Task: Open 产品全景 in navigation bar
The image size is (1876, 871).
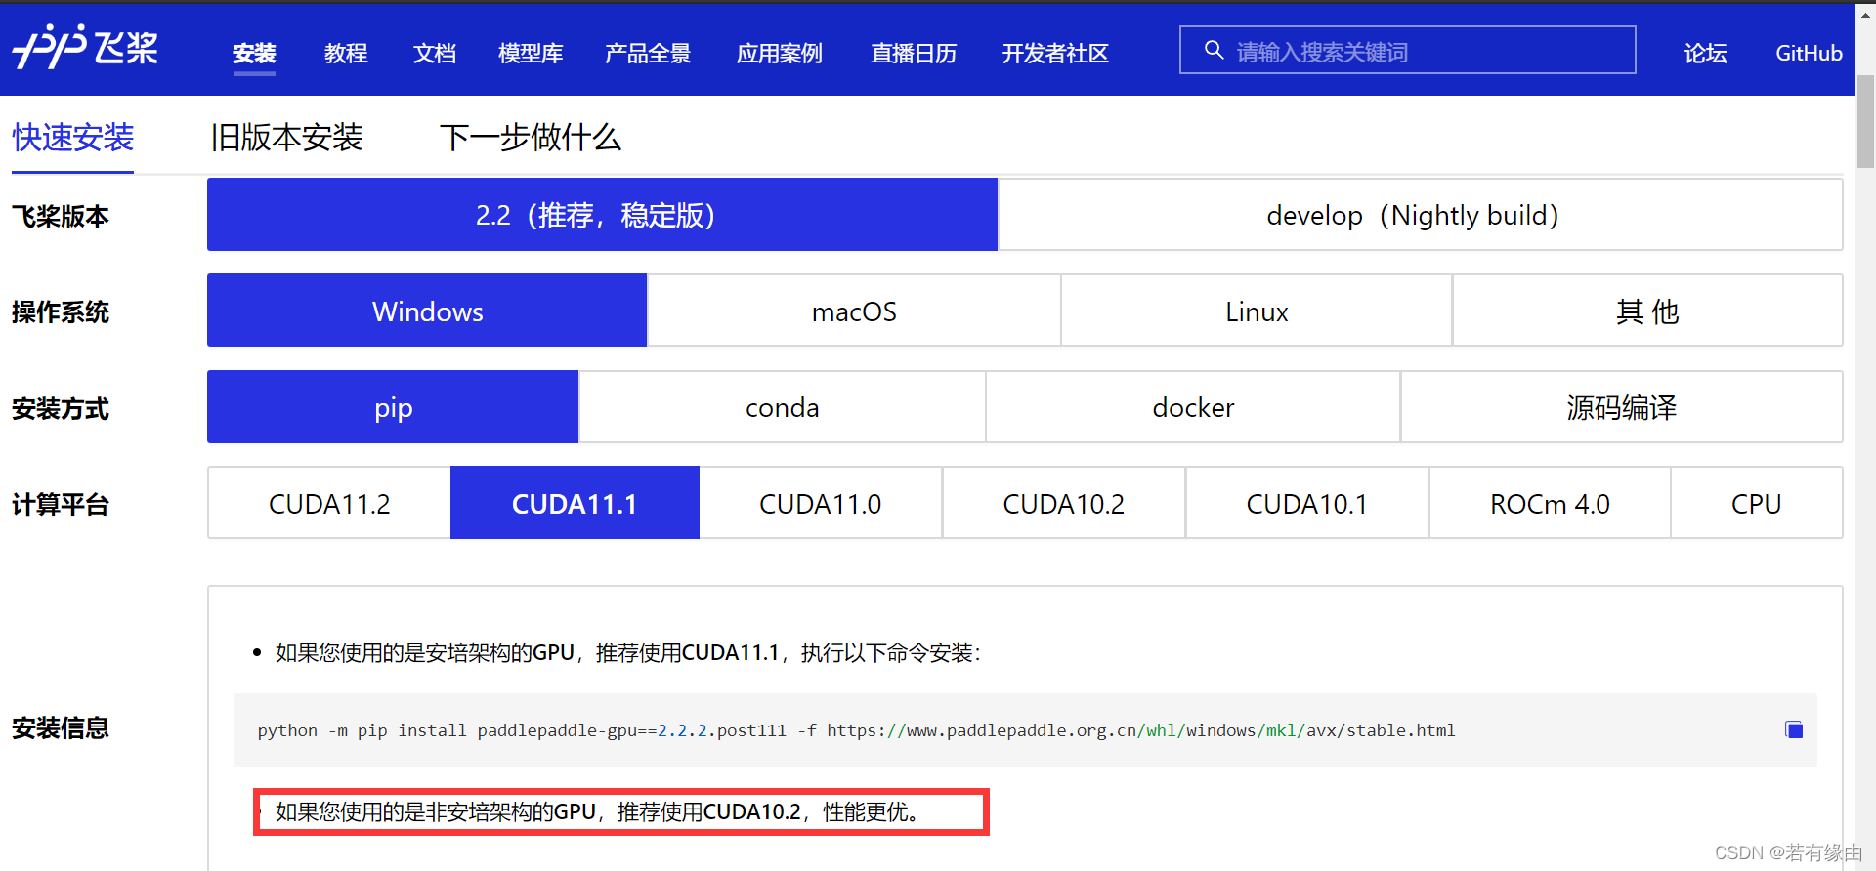Action: tap(648, 53)
